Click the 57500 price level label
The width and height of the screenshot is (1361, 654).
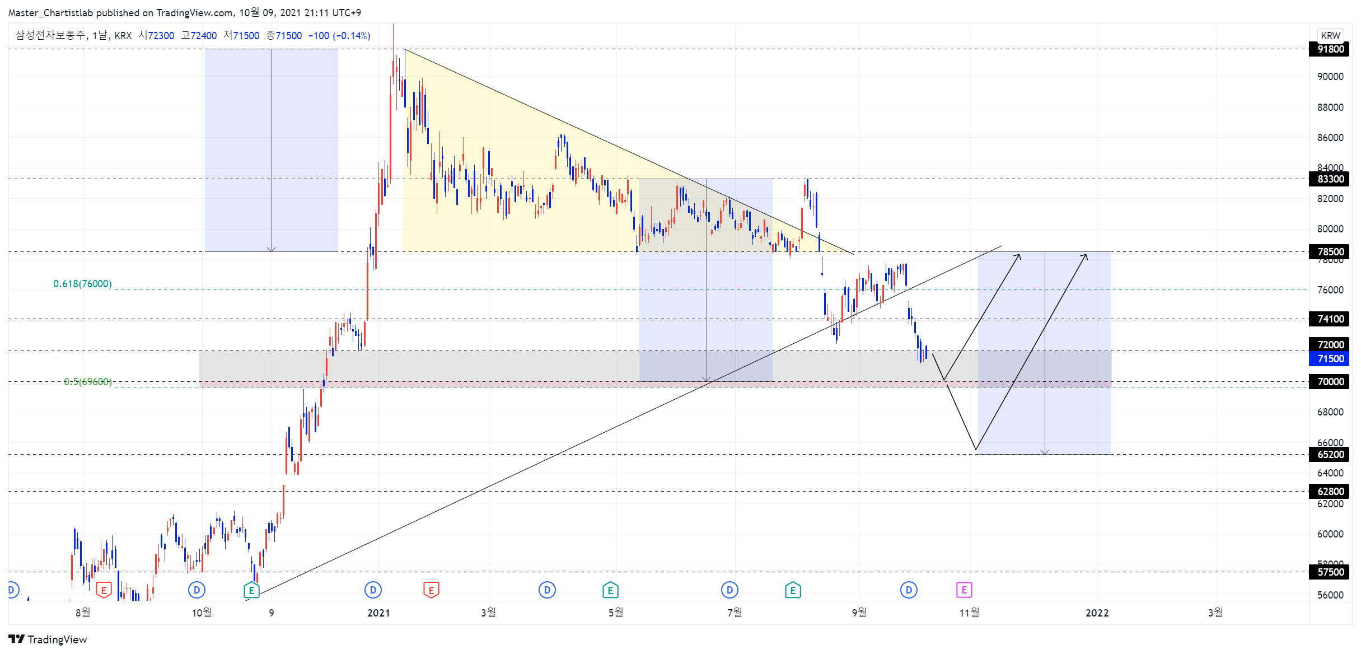pyautogui.click(x=1330, y=572)
